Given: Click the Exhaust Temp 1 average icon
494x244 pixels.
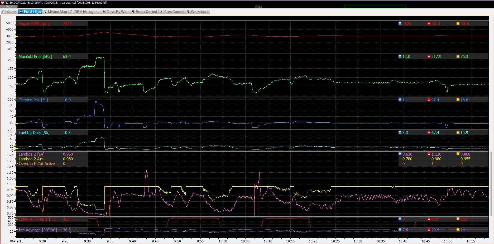Looking at the screenshot, I should [x=458, y=219].
